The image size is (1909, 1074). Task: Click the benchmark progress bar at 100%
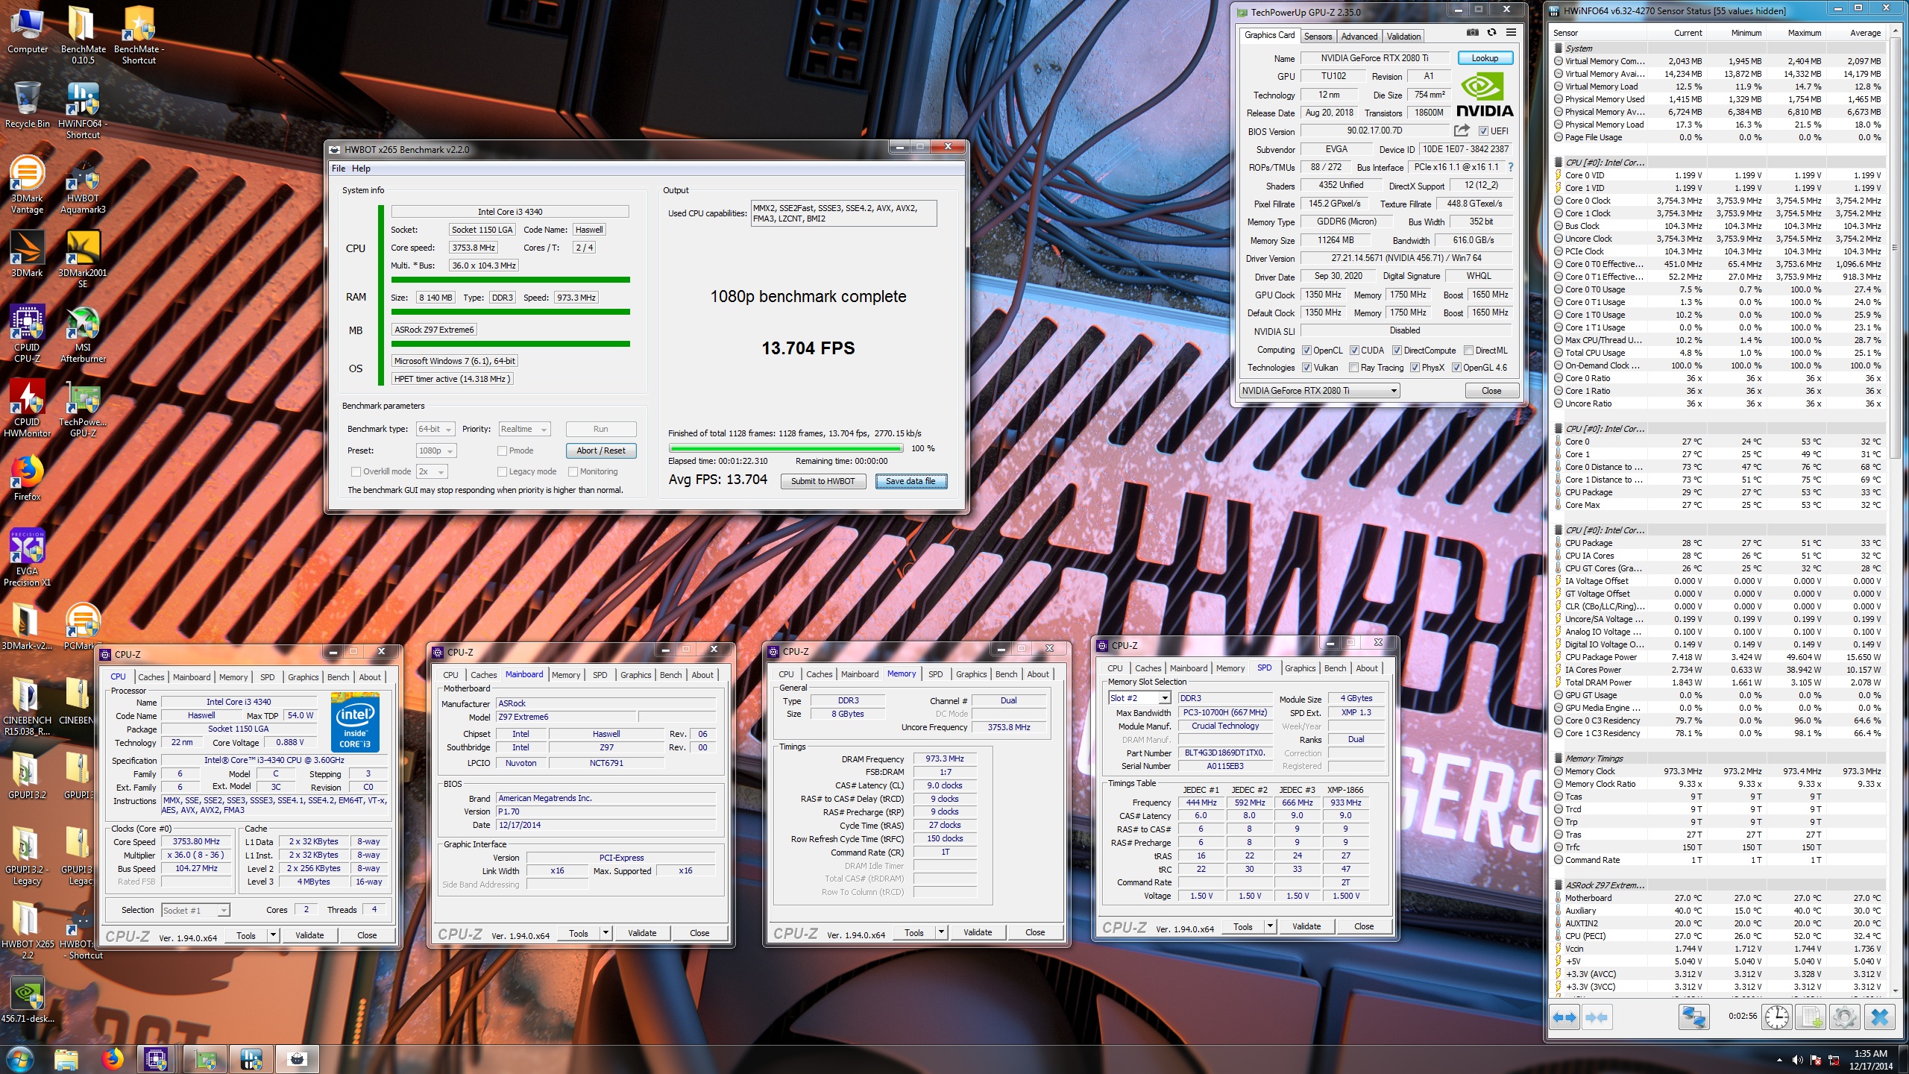coord(787,449)
